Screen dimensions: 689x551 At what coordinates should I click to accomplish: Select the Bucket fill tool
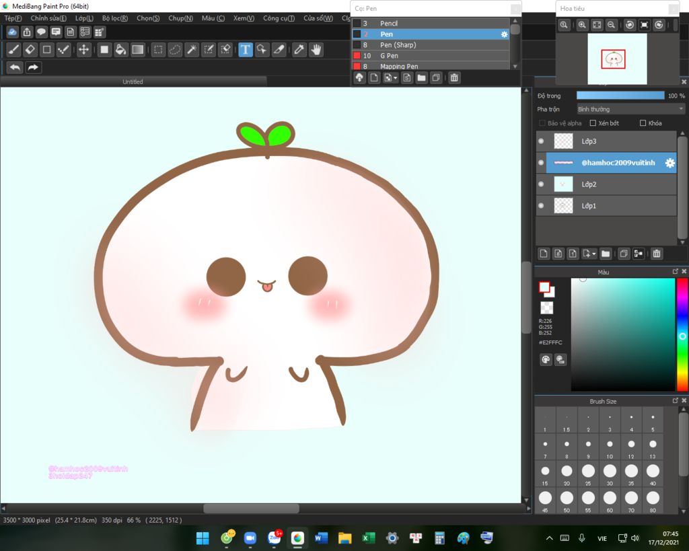tap(120, 50)
